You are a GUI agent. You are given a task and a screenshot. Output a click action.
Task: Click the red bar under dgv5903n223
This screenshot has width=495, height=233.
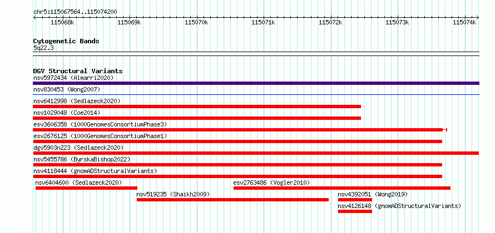click(x=256, y=153)
